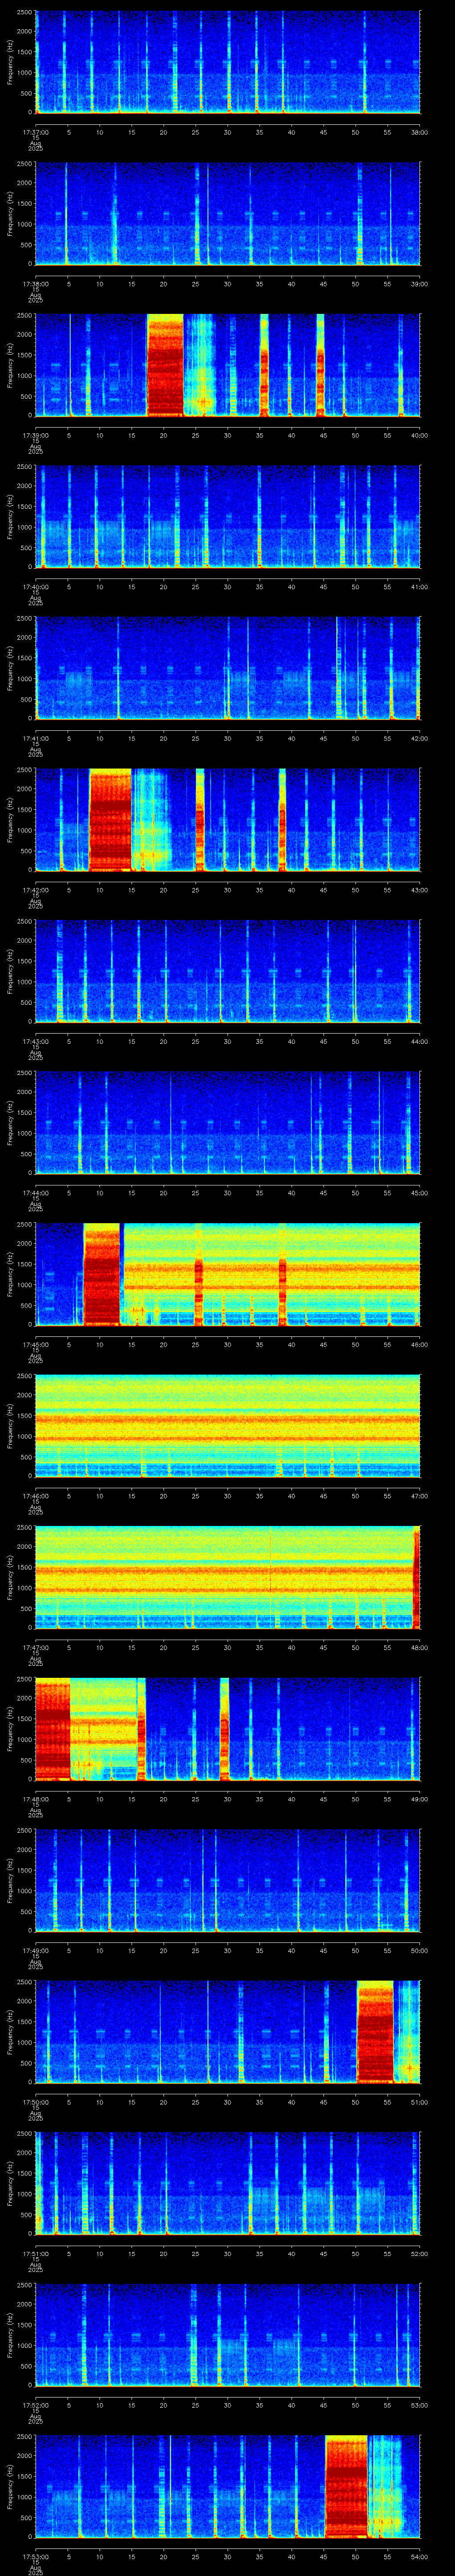Click the 17:41:00 start time label

[35, 738]
